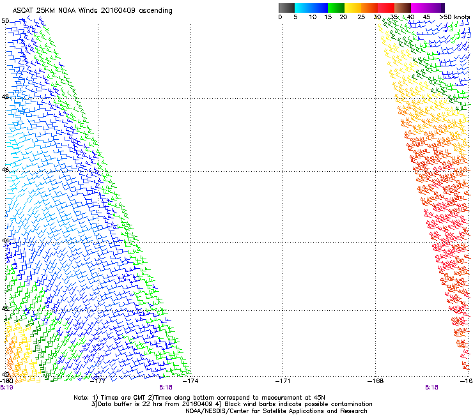Pick the red 30-35 knots color bar segment

[386, 8]
